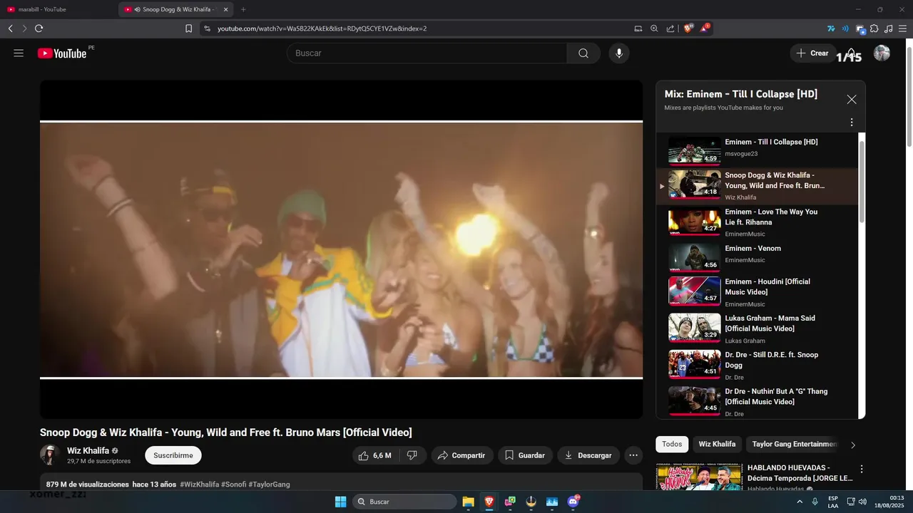The width and height of the screenshot is (913, 513).
Task: Open the browser extensions puzzle icon
Action: [x=874, y=28]
